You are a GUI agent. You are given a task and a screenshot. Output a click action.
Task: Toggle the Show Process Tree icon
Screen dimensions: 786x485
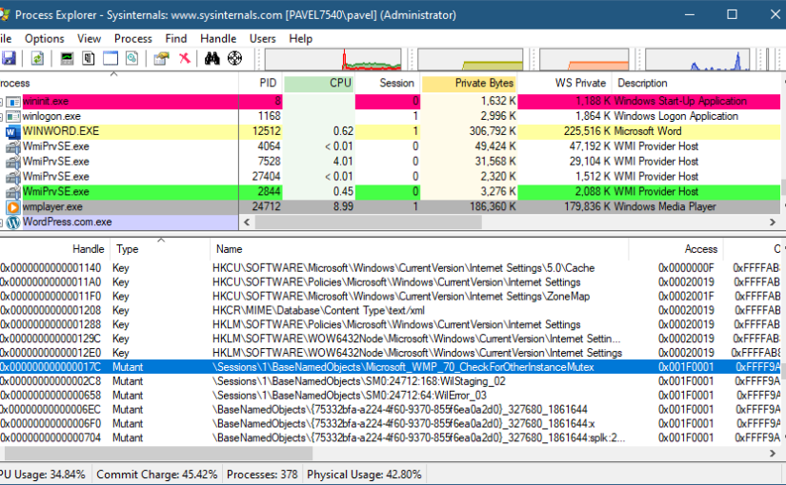pyautogui.click(x=89, y=59)
